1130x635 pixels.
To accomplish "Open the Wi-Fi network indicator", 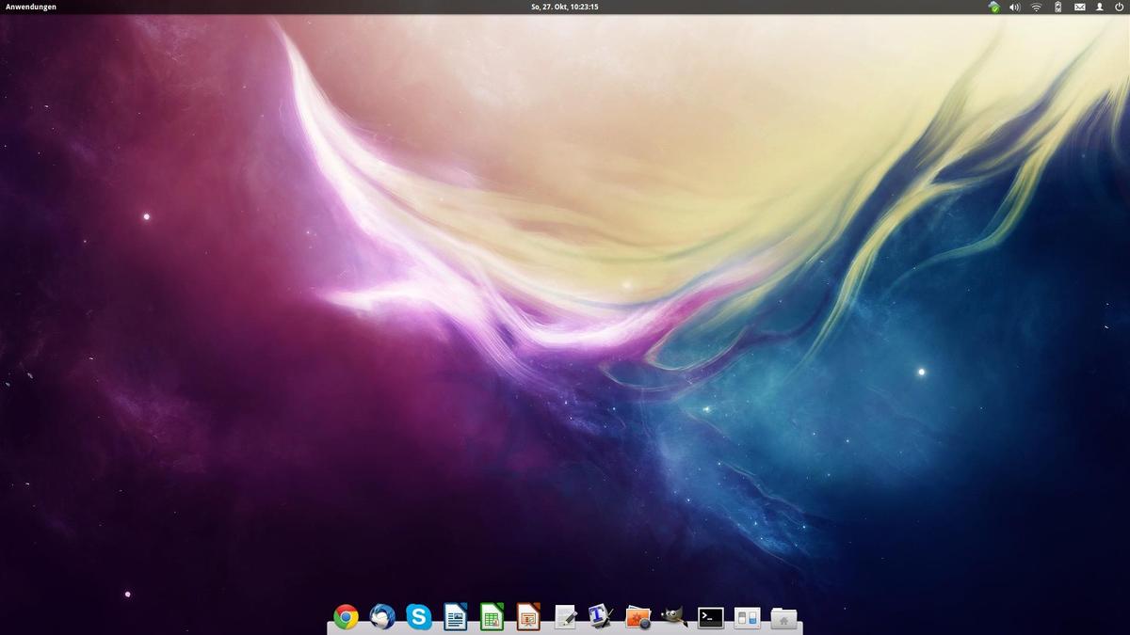I will [x=1037, y=7].
